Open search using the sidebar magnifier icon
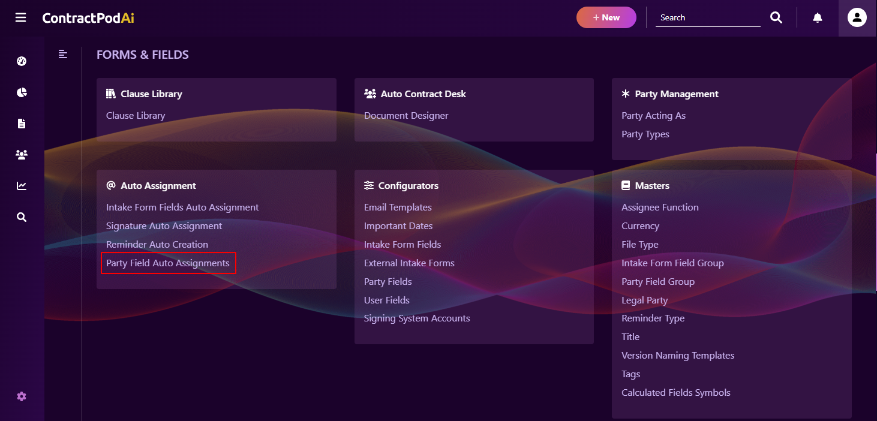The height and width of the screenshot is (421, 877). tap(22, 216)
